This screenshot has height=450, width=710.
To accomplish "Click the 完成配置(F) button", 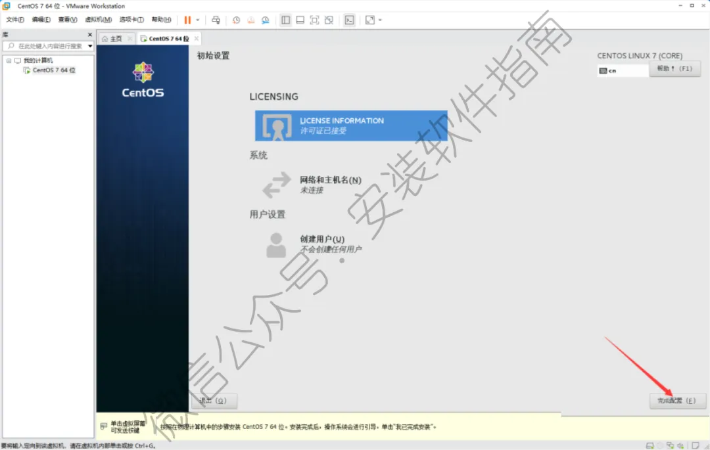I will (677, 401).
